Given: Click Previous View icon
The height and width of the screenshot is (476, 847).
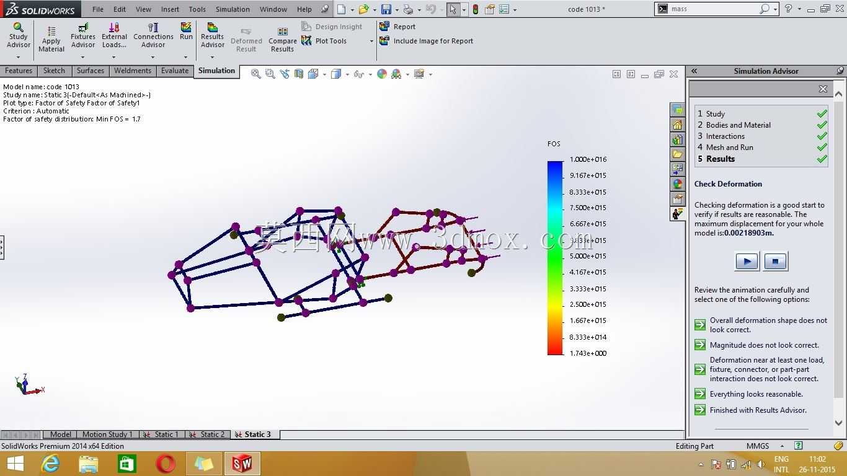Looking at the screenshot, I should click(x=284, y=74).
